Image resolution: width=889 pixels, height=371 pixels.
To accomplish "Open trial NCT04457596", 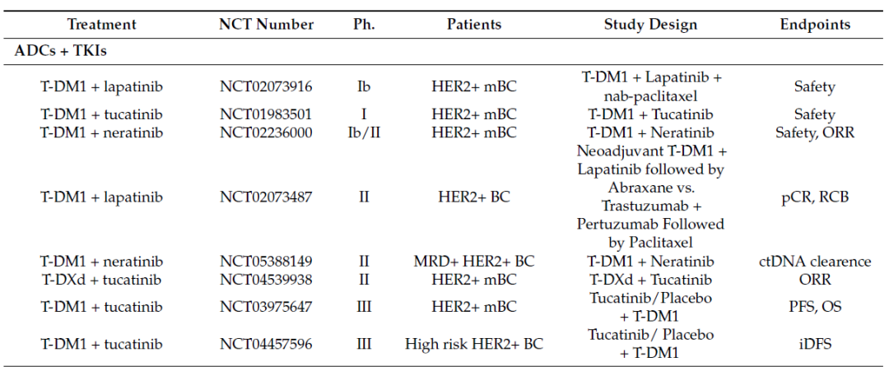I will tap(266, 344).
